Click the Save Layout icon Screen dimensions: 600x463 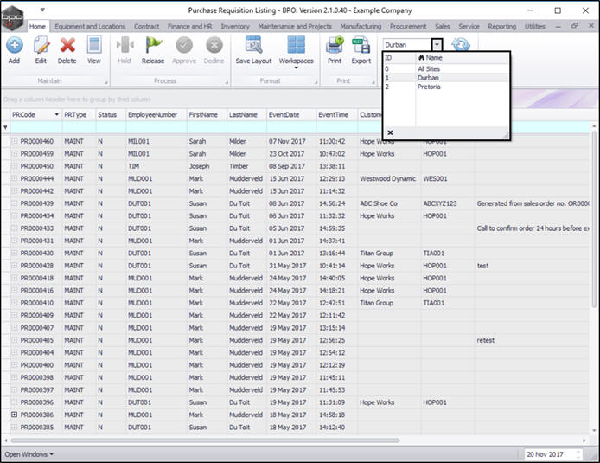pos(253,45)
